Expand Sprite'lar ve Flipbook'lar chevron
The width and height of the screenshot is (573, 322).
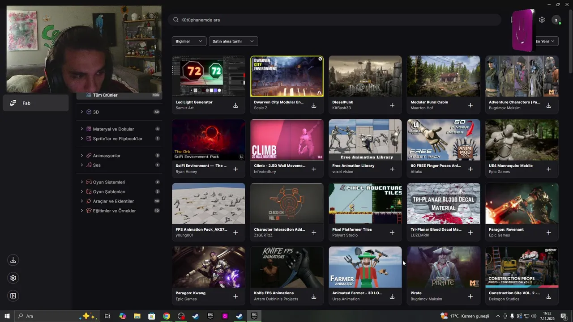click(82, 139)
